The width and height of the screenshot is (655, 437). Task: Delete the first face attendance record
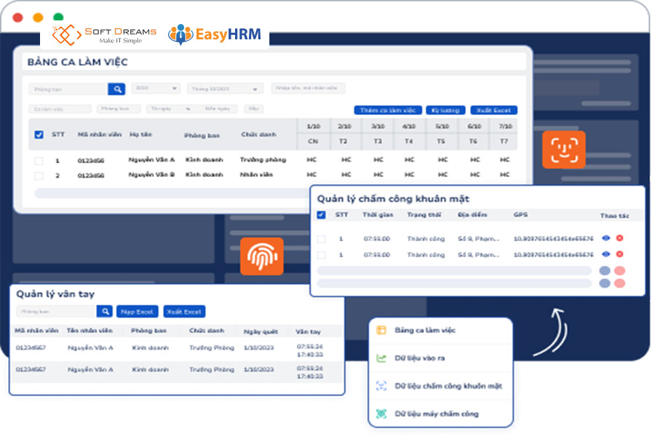pyautogui.click(x=619, y=238)
